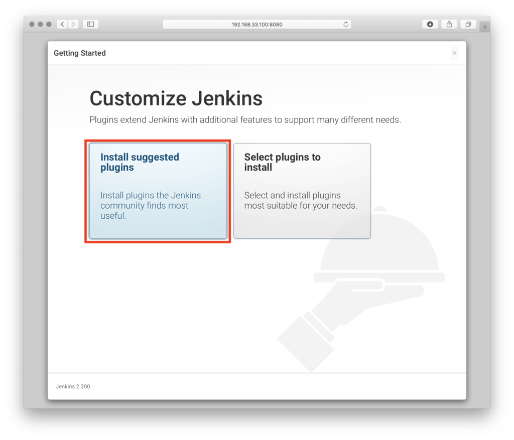Toggle the Safari sidebar button

tap(91, 24)
